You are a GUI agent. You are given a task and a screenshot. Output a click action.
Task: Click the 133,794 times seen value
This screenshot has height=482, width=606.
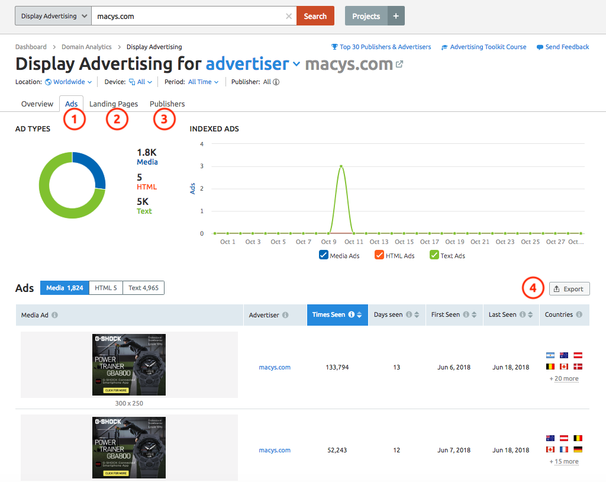tap(337, 367)
